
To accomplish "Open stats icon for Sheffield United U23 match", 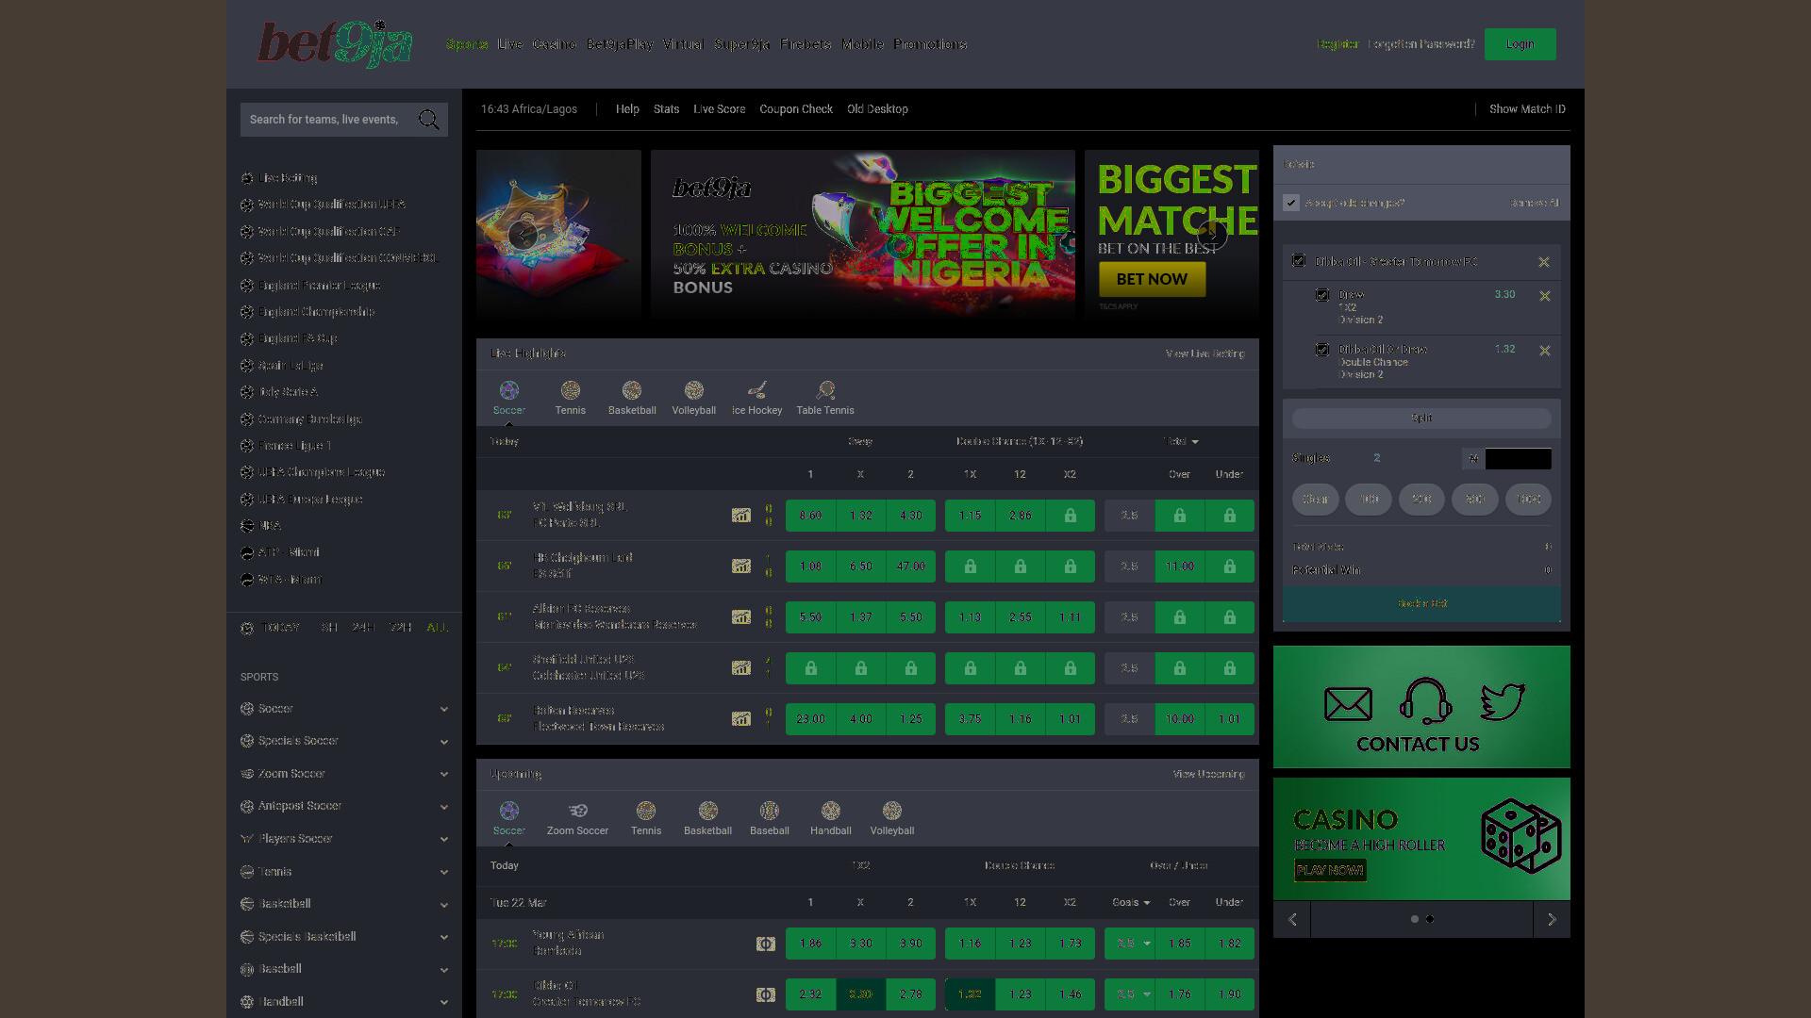I will click(741, 668).
